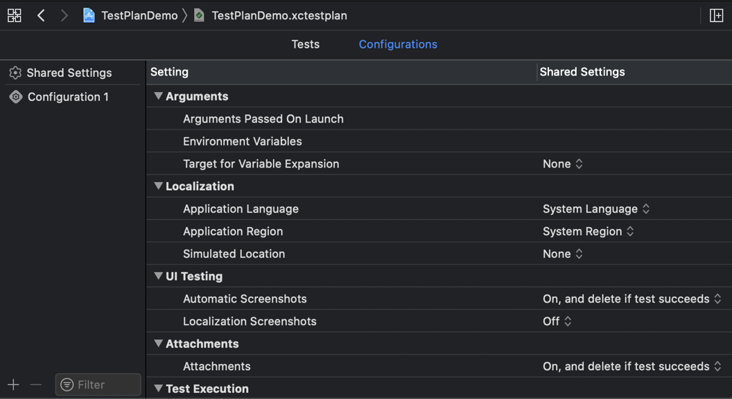Collapse the Attachments section triangle
Image resolution: width=732 pixels, height=399 pixels.
click(158, 344)
